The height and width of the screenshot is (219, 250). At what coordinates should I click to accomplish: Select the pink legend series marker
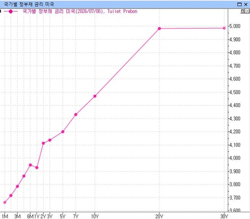10,12
